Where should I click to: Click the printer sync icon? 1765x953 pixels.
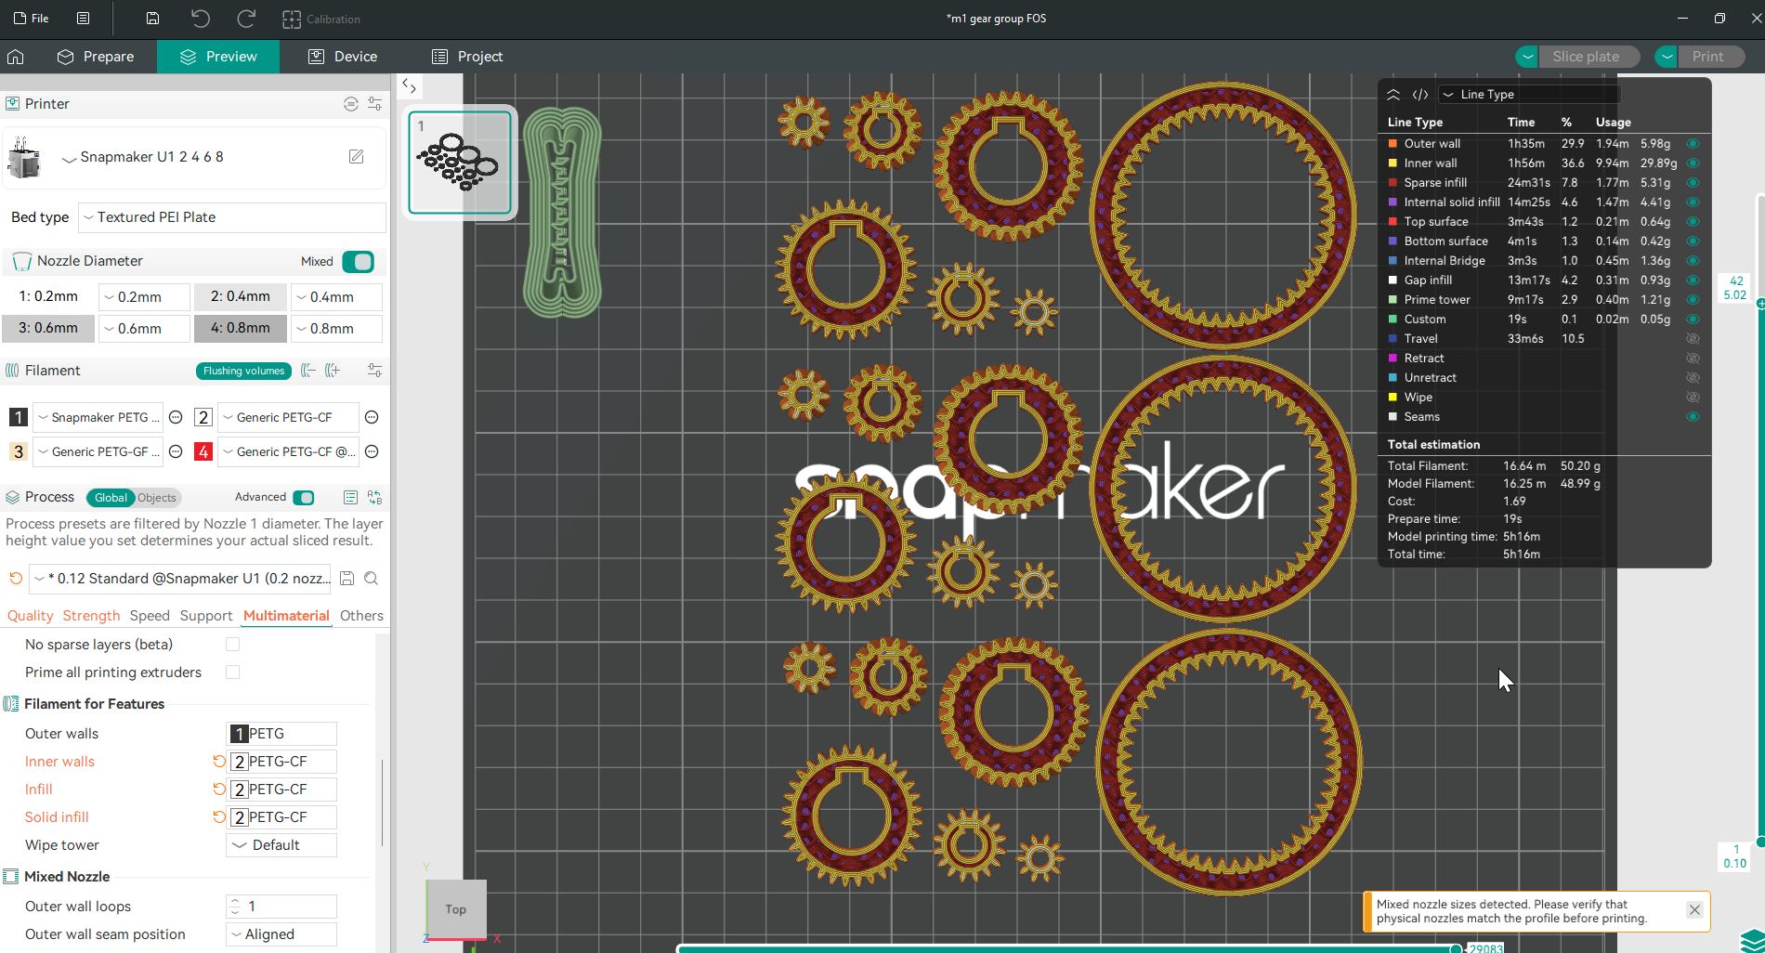click(x=350, y=104)
